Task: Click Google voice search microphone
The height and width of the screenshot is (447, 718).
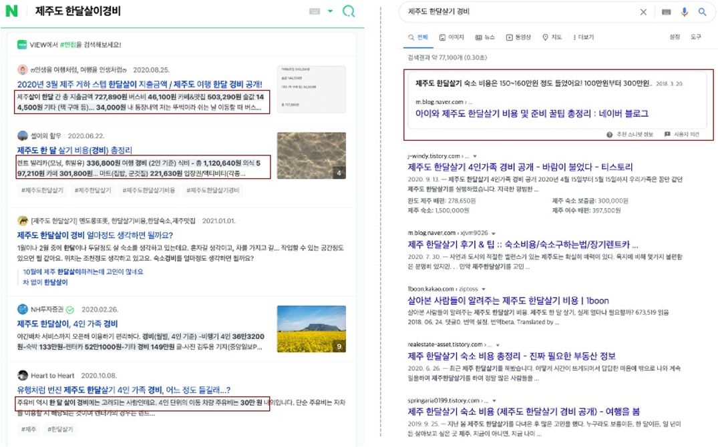Action: [x=684, y=12]
